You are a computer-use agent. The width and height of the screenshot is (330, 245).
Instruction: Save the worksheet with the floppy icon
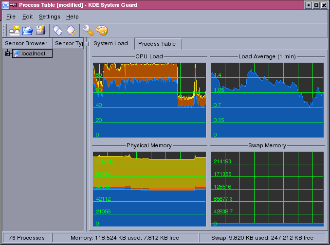(40, 31)
